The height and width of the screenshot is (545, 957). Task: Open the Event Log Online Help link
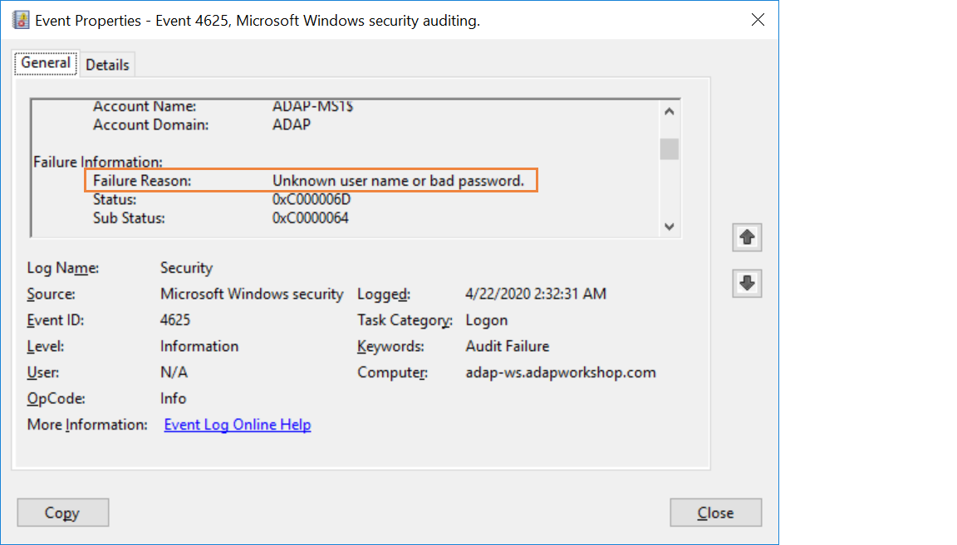tap(238, 425)
